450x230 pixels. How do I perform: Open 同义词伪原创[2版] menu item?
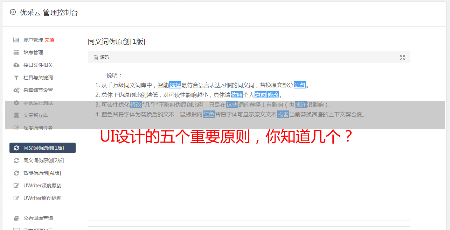coord(43,160)
